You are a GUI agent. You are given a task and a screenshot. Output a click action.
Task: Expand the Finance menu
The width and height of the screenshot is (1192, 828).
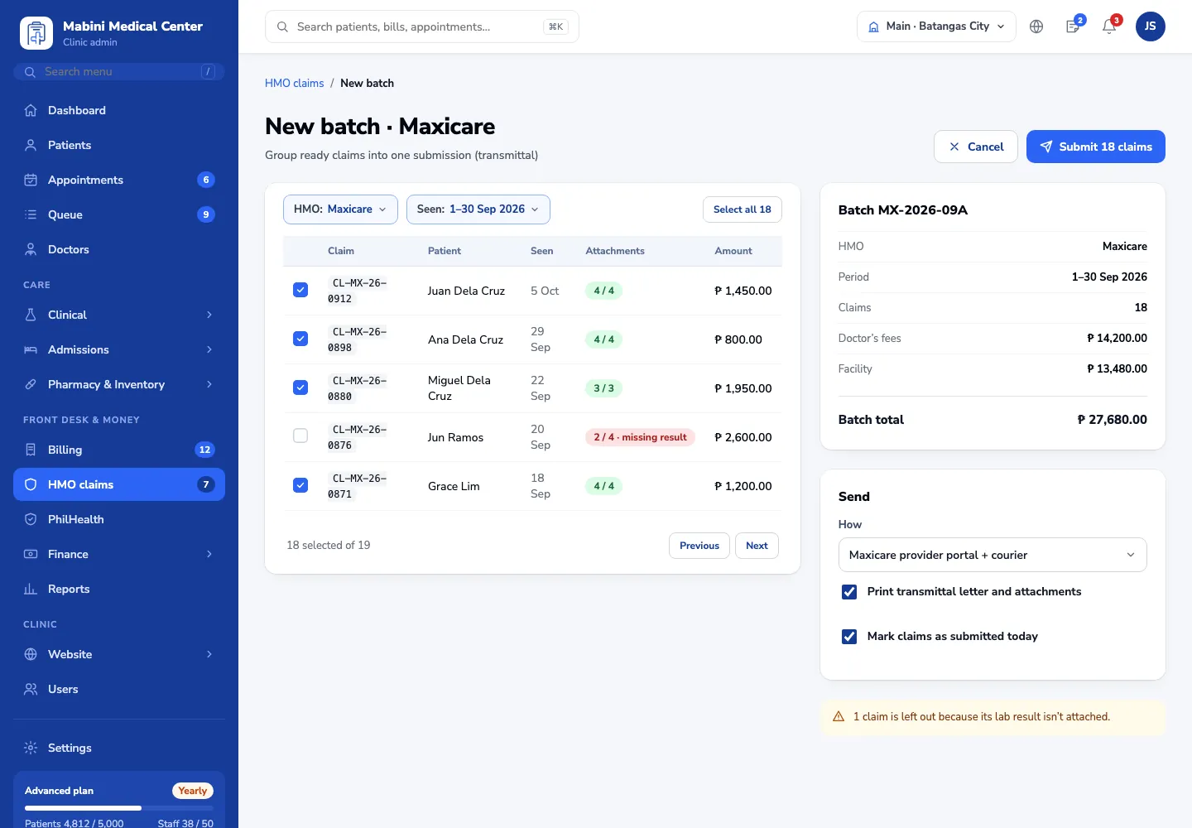click(x=119, y=554)
